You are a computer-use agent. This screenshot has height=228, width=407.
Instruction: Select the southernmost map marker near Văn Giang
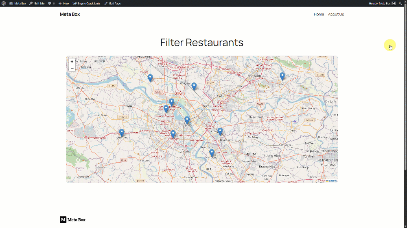(x=212, y=153)
